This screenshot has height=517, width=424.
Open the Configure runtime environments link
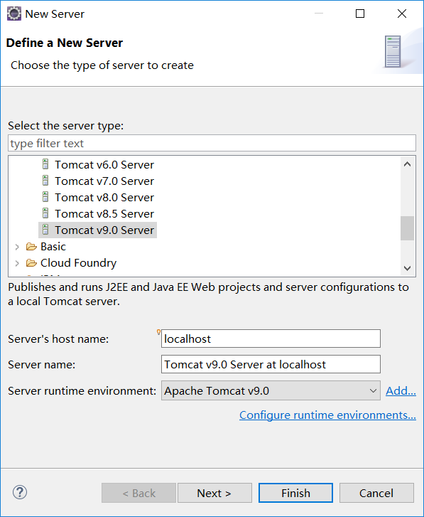[327, 415]
